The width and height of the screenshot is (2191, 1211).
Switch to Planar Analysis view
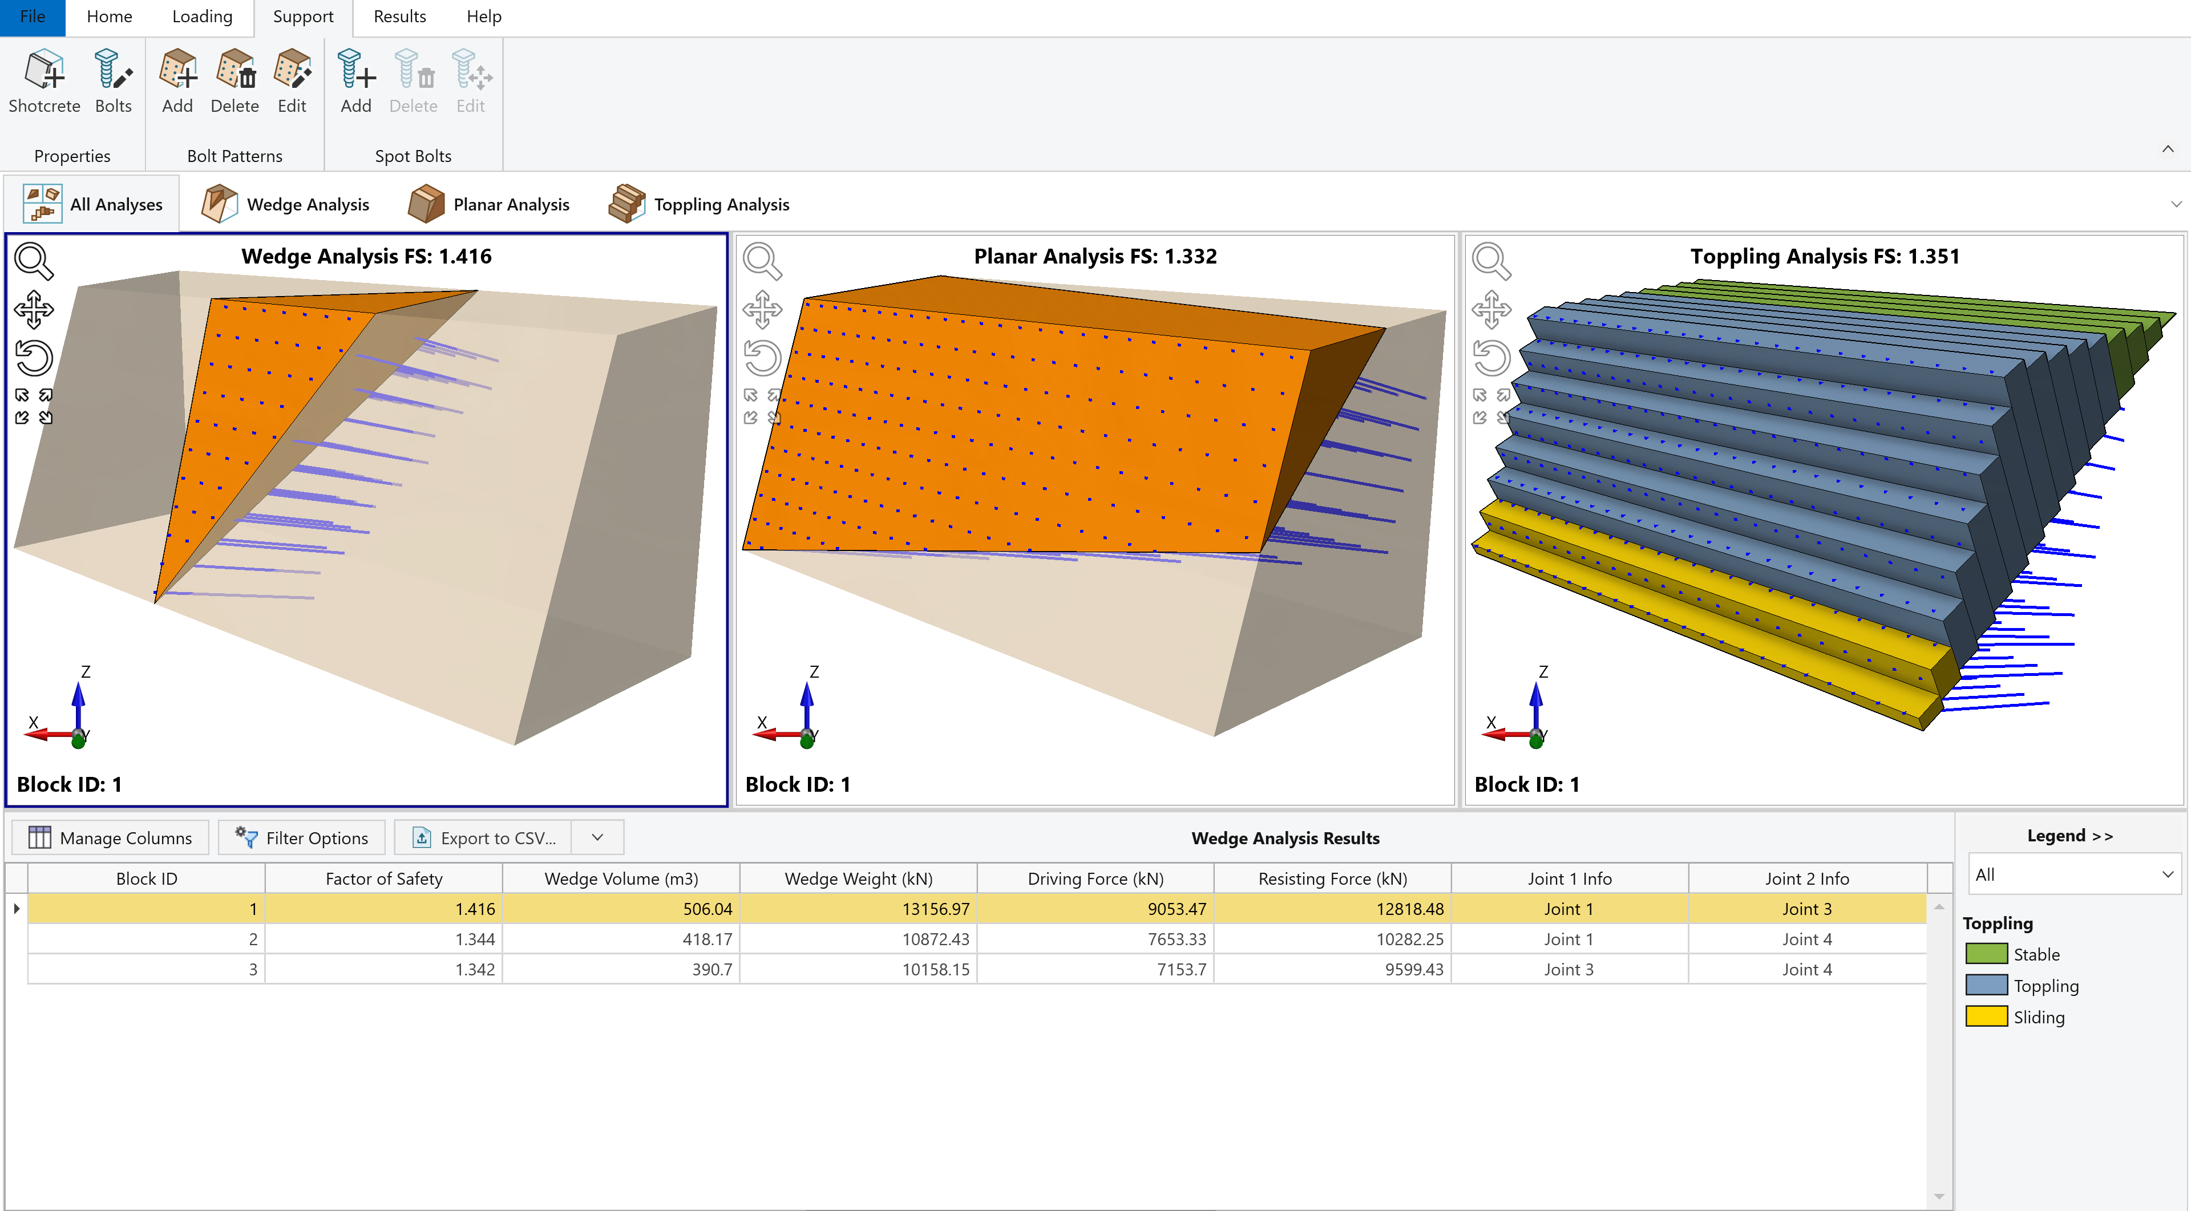489,204
